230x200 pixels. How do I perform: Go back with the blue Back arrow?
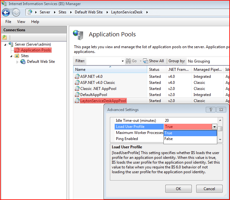click(x=6, y=12)
